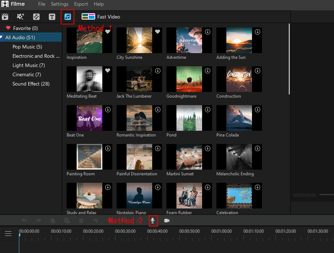Toggle favorite heart on Inspiration
This screenshot has width=334, height=253.
click(x=108, y=32)
